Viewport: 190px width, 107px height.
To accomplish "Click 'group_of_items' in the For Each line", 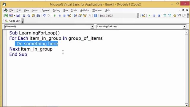I will pyautogui.click(x=85, y=38).
